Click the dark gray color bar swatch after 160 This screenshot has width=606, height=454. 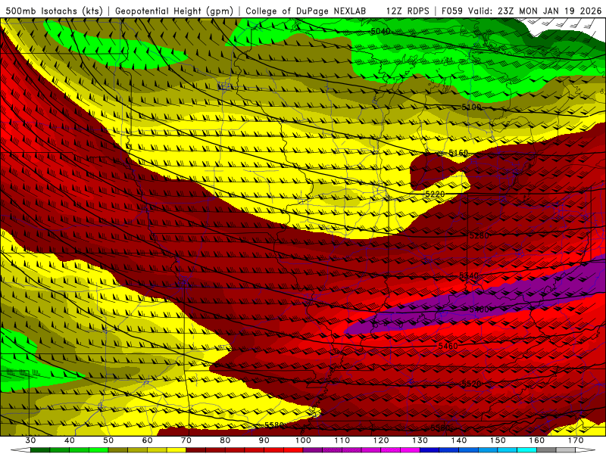546,450
